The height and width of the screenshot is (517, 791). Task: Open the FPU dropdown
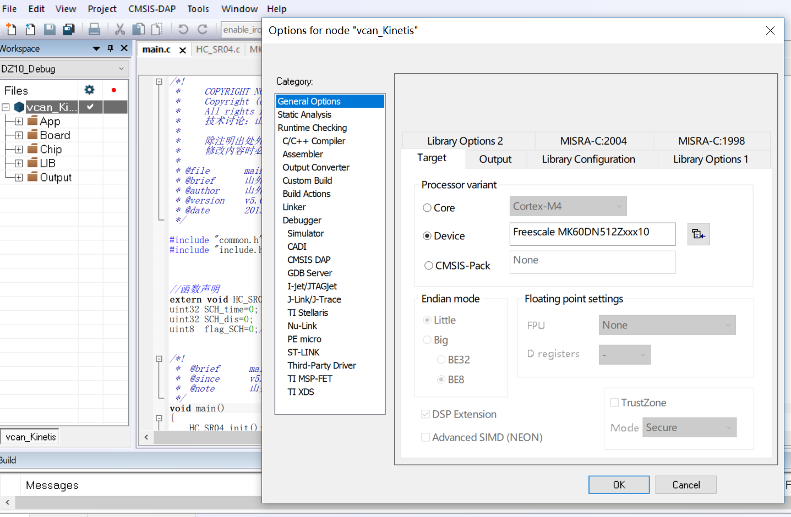click(667, 325)
